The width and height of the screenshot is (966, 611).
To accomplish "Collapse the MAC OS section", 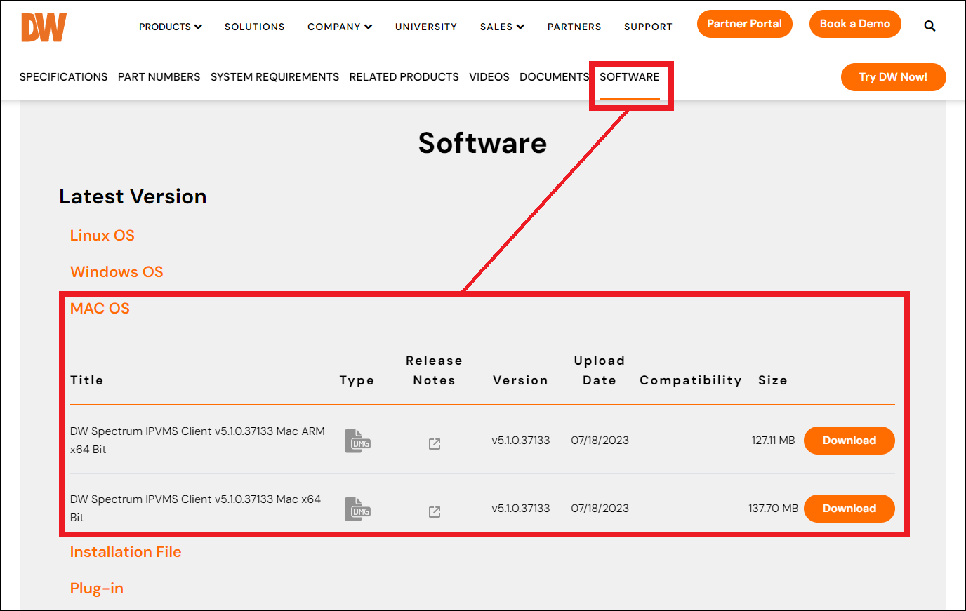I will coord(100,309).
